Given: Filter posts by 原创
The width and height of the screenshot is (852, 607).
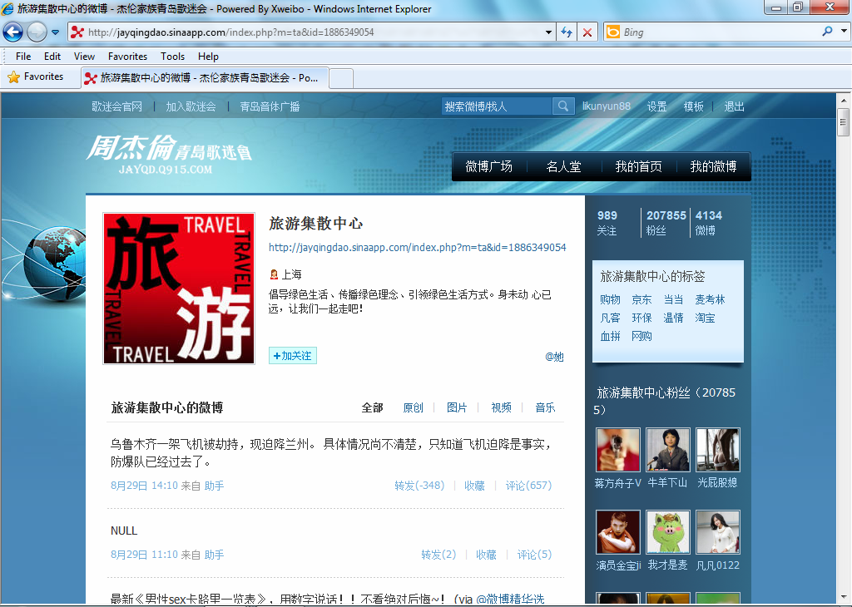Looking at the screenshot, I should coord(413,407).
